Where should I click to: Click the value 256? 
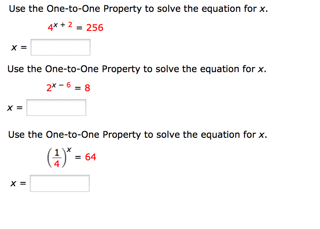[x=95, y=27]
